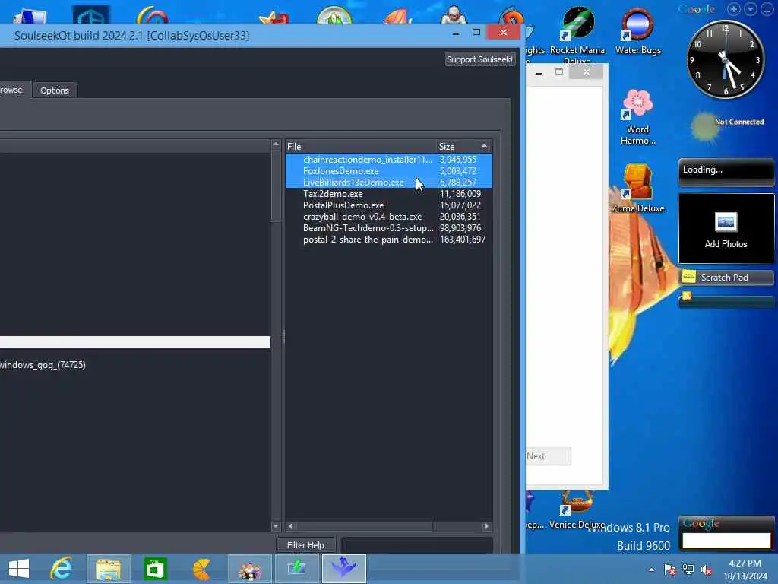Click the Not Connected weather gadget
This screenshot has width=778, height=584.
click(727, 126)
